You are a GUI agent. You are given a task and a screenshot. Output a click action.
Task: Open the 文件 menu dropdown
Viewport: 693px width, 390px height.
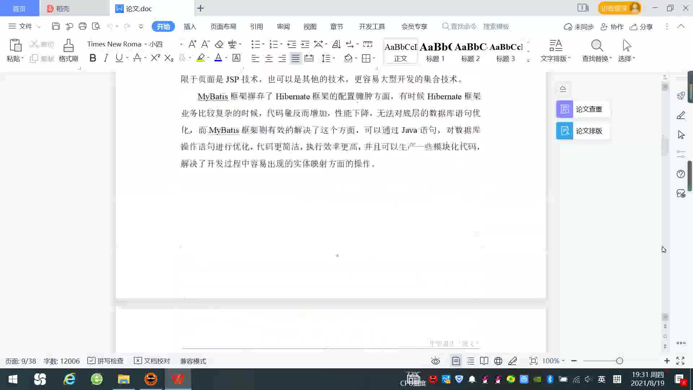coord(25,26)
